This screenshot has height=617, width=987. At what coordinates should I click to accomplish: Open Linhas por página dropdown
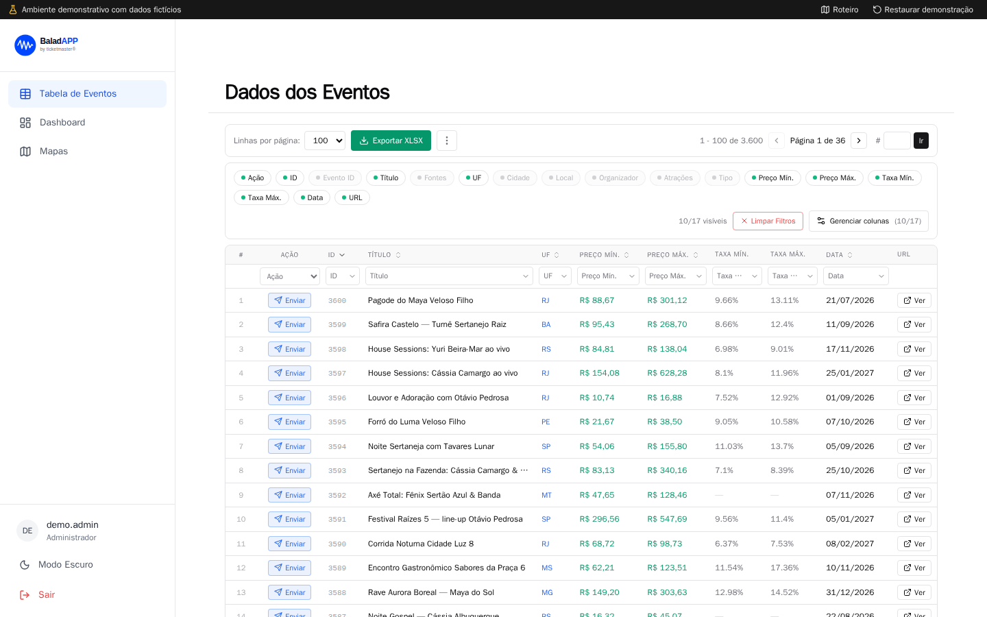pyautogui.click(x=325, y=141)
